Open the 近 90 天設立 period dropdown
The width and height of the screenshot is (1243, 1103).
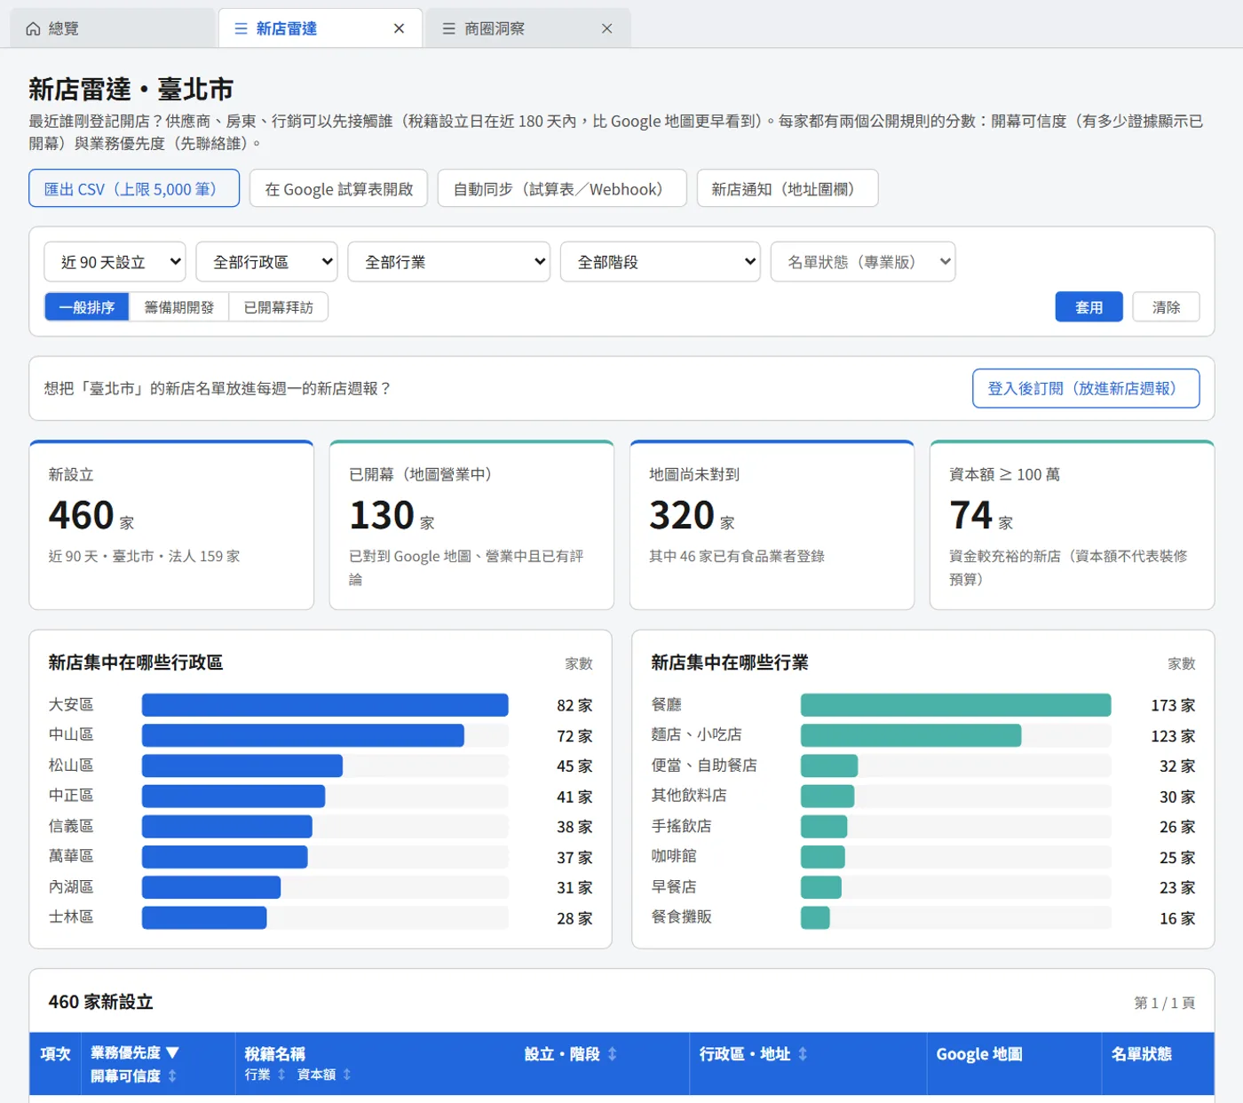click(115, 262)
